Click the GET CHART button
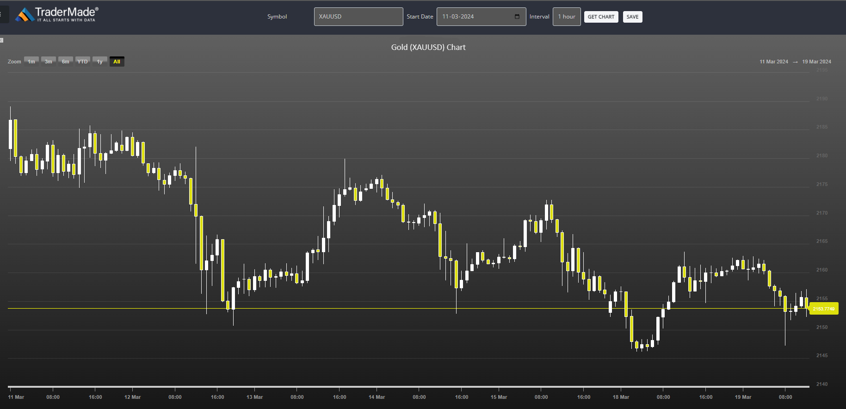This screenshot has width=846, height=409. pyautogui.click(x=601, y=17)
